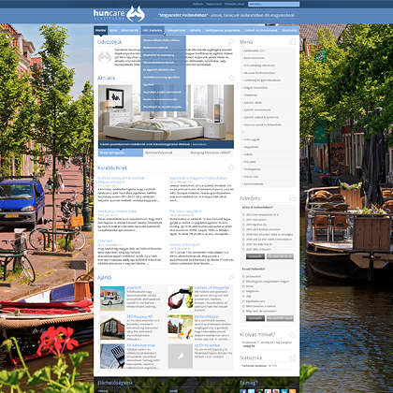
Task: Click the icon beside Felmérés heading
Action: point(292,198)
